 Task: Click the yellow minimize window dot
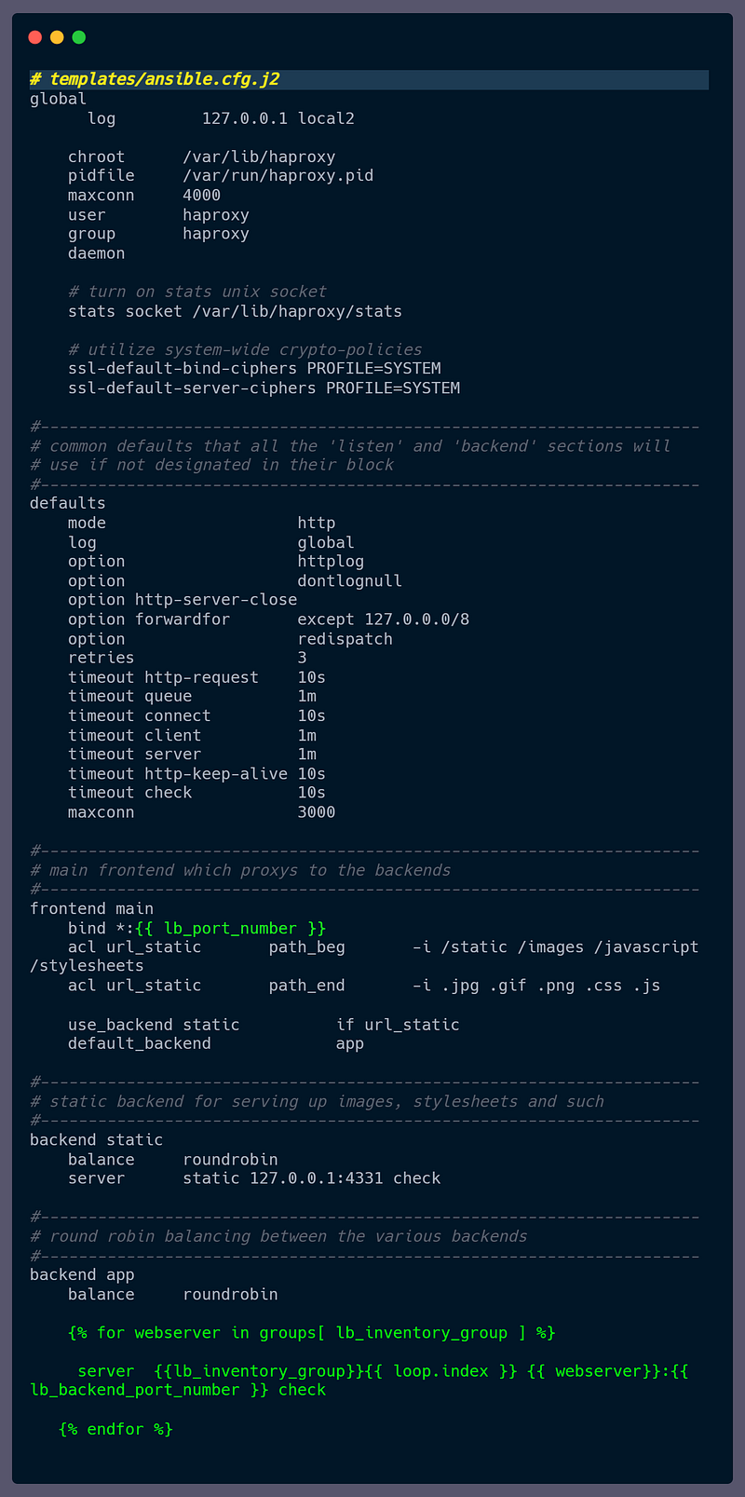[57, 37]
